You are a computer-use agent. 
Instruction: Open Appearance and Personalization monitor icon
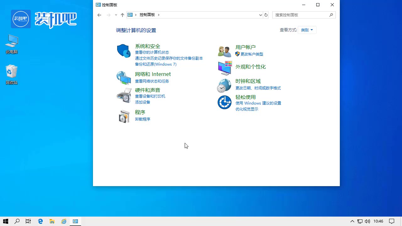click(x=224, y=67)
